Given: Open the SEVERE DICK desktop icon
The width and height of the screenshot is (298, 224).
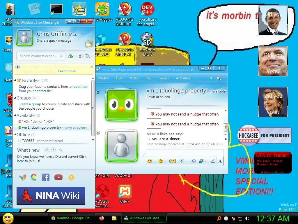Looking at the screenshot, I should [147, 45].
